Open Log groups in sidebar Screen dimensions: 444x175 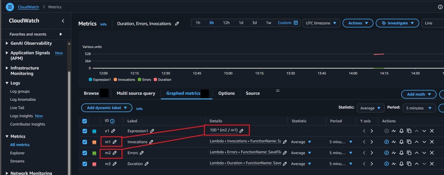[20, 91]
